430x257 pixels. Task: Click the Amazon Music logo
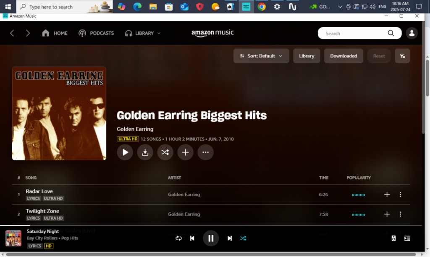(212, 33)
